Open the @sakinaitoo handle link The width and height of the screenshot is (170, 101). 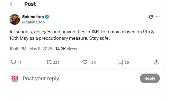(33, 22)
